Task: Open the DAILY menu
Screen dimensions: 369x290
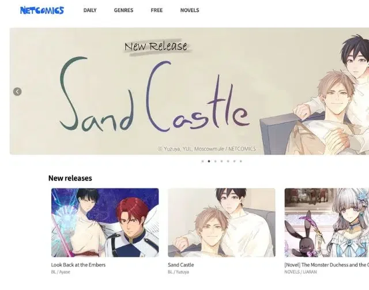Action: click(x=90, y=10)
